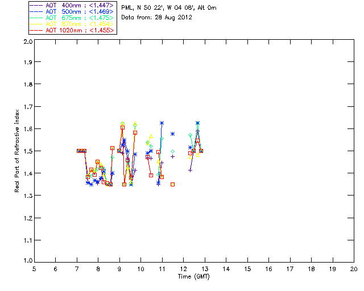The height and width of the screenshot is (291, 364).
Task: Click the x-axis tick label 10
Action: pyautogui.click(x=140, y=269)
